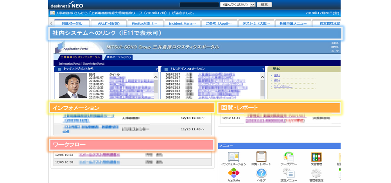Image resolution: width=391 pixels, height=183 pixels.
Task: Open the (選んでください) search target dropdown
Action: click(237, 4)
